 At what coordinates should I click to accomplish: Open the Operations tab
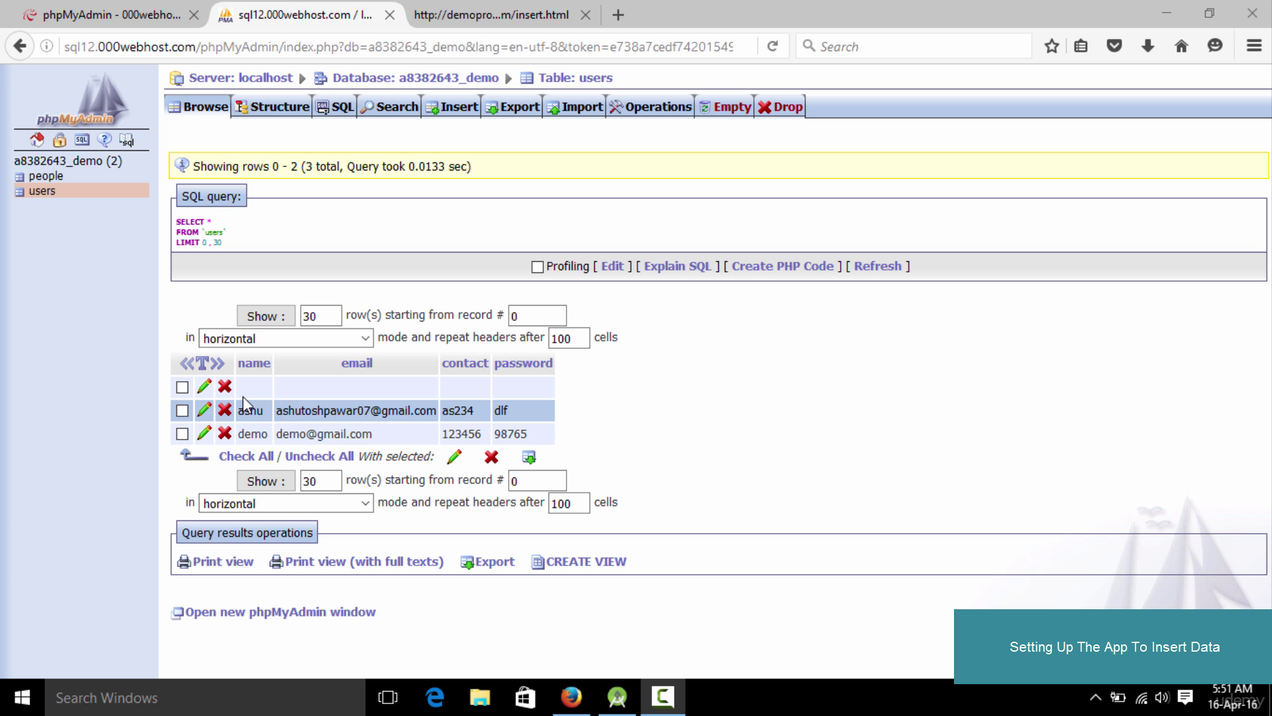(x=651, y=107)
